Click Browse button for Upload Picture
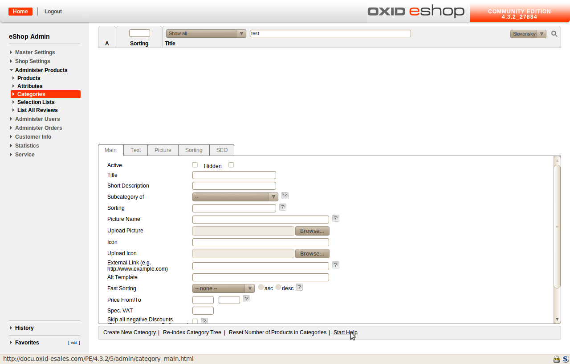570x364 pixels. (x=312, y=231)
